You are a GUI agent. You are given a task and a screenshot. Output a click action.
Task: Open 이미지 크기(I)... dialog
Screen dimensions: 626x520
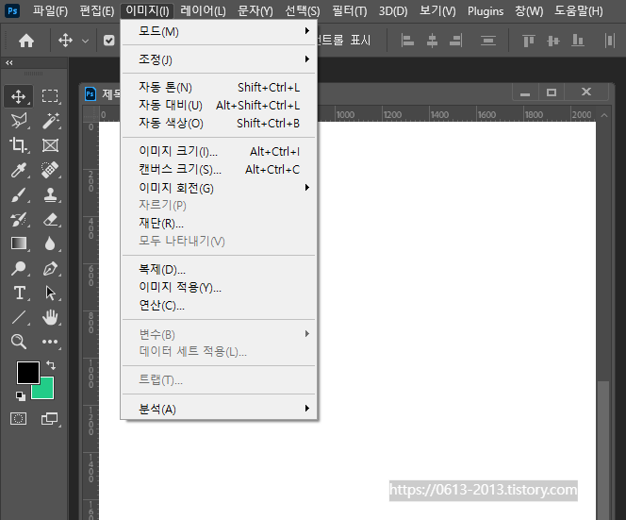[219, 152]
